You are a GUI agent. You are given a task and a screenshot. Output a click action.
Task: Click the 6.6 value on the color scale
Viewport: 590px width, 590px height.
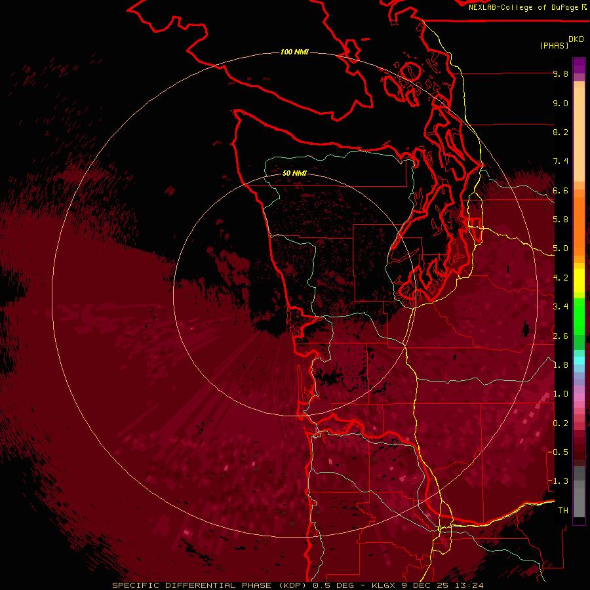[x=560, y=190]
